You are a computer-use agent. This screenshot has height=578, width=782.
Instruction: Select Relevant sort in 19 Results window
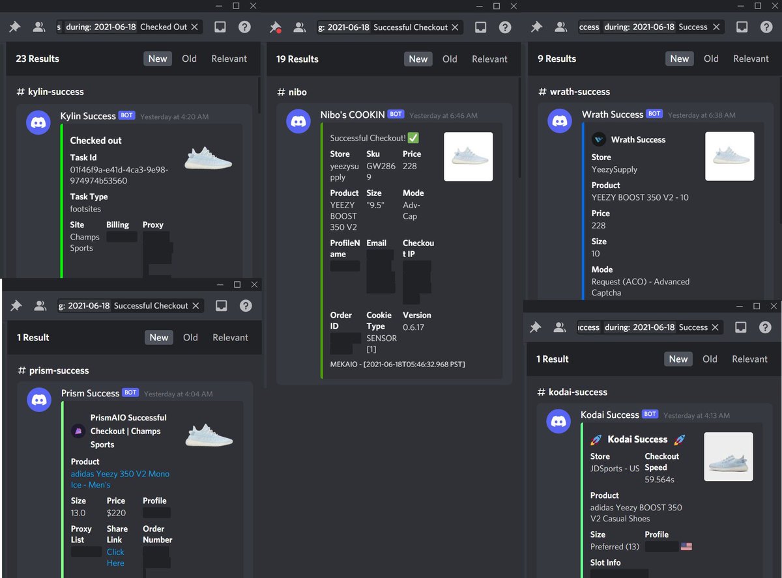tap(489, 59)
